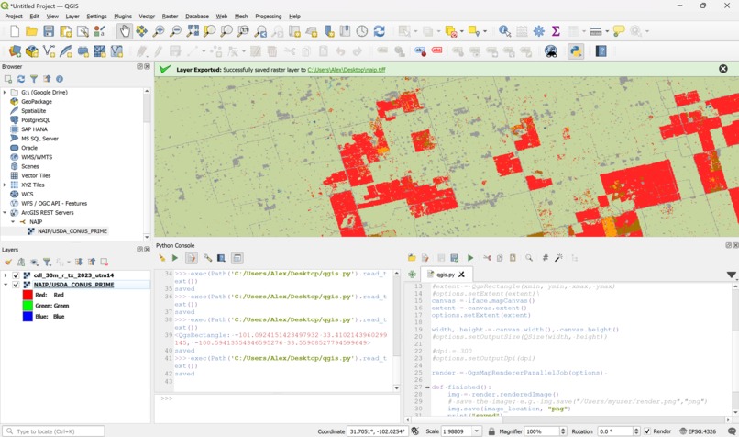Select NAIP/USDA_CONUS_PRIME in the Browser tree
This screenshot has width=739, height=437.
pyautogui.click(x=72, y=231)
